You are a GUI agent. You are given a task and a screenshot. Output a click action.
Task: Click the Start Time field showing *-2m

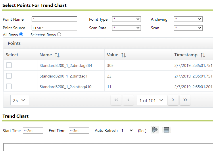point(33,131)
